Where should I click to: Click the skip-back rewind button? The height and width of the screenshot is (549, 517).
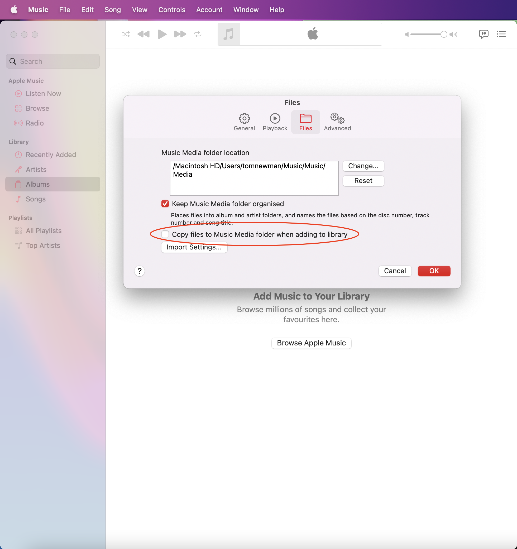(143, 34)
